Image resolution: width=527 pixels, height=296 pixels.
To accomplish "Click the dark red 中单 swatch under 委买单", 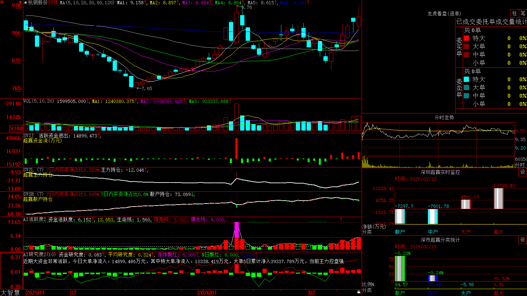I will click(x=466, y=55).
